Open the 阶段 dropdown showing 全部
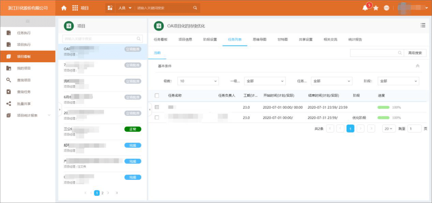Screen dimensions: 432x203 coord(398,81)
